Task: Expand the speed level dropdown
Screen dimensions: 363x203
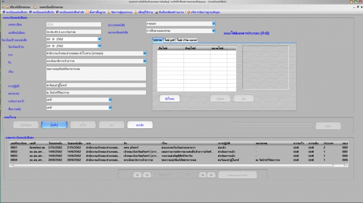Action: (110, 100)
